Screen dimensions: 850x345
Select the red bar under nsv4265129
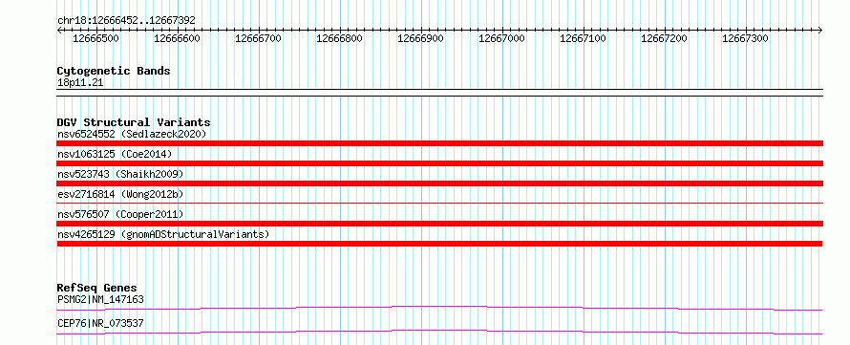coord(440,244)
